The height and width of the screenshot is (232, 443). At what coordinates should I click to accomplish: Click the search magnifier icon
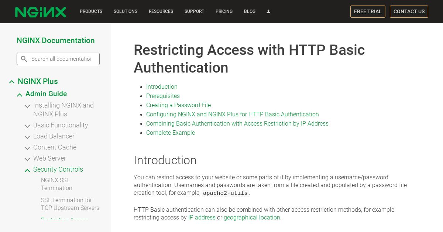pos(24,59)
